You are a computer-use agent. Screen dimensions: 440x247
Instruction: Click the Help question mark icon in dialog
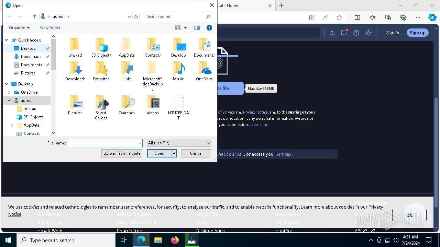point(209,28)
